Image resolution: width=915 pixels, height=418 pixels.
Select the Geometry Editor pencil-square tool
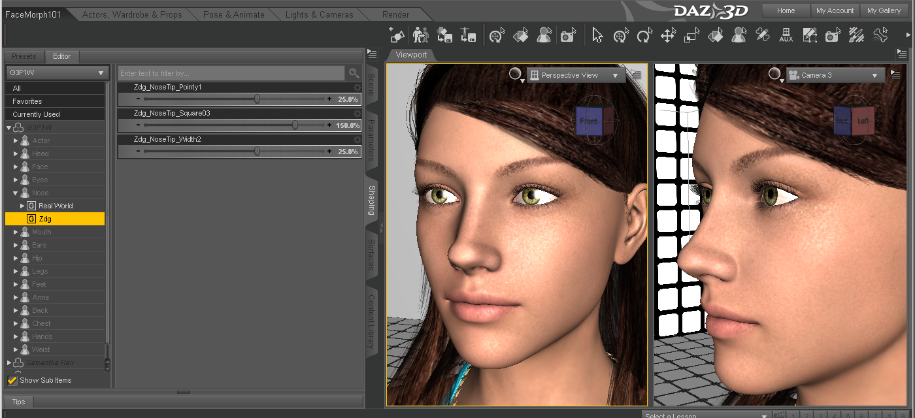(x=809, y=35)
